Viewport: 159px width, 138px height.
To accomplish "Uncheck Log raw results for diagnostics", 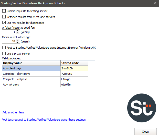I will tap(4, 23).
